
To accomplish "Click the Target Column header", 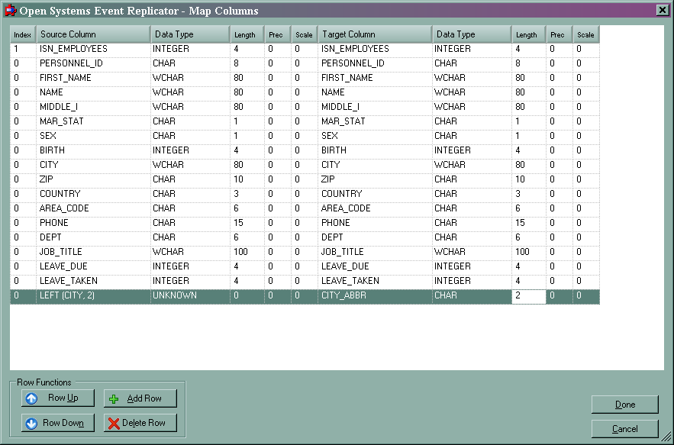I will 374,34.
